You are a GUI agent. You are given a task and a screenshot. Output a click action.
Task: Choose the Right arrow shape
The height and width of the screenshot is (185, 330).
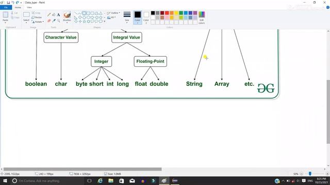(x=93, y=17)
